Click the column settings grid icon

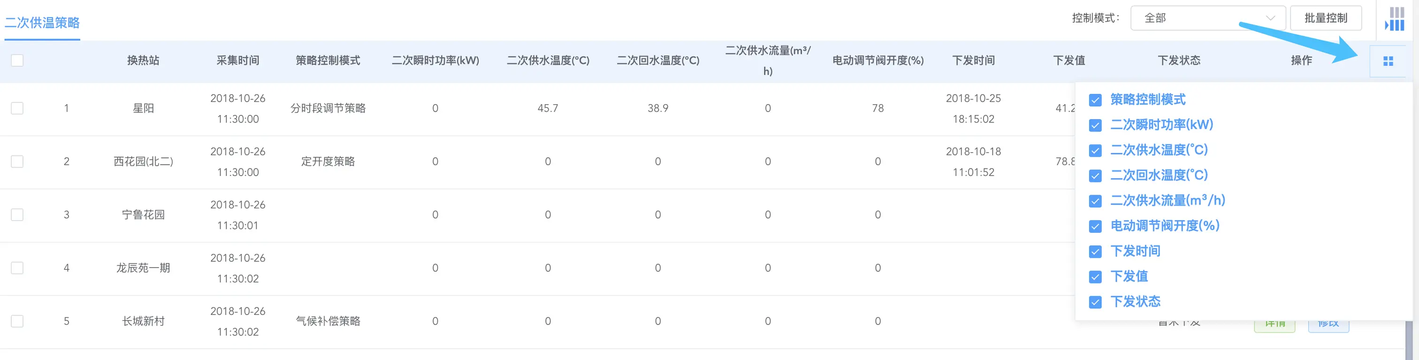point(1388,61)
